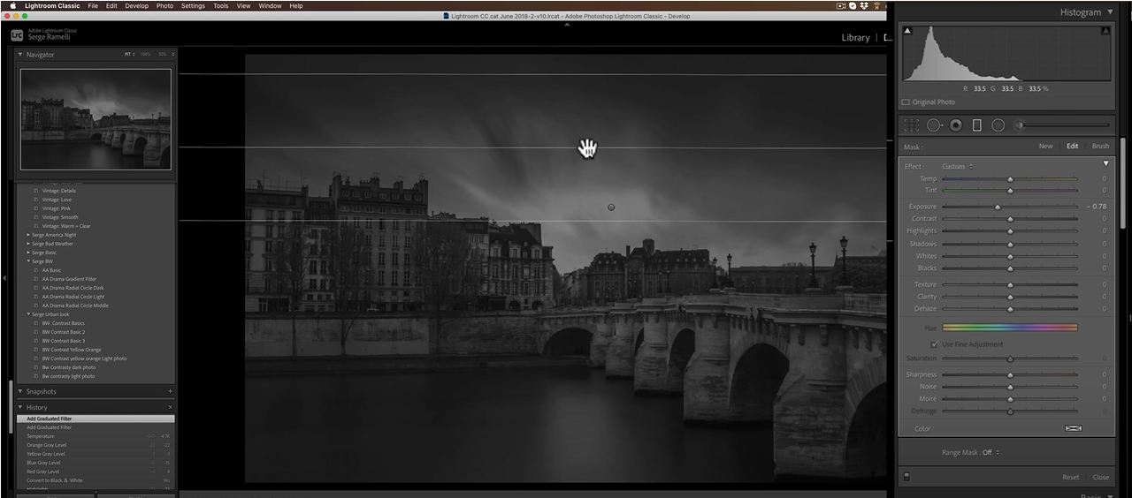1132x498 pixels.
Task: Select the Red Eye Correction tool icon
Action: pyautogui.click(x=956, y=125)
